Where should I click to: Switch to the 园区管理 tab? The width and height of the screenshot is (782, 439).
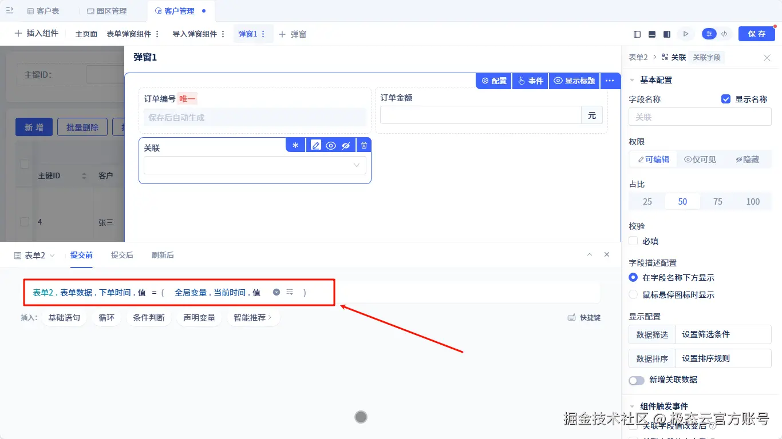click(x=107, y=11)
